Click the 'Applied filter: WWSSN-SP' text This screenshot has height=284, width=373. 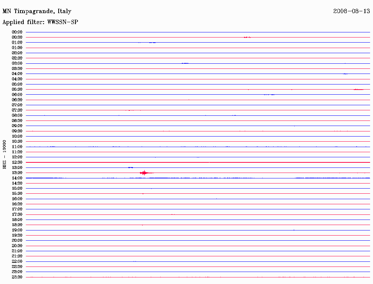pos(40,22)
